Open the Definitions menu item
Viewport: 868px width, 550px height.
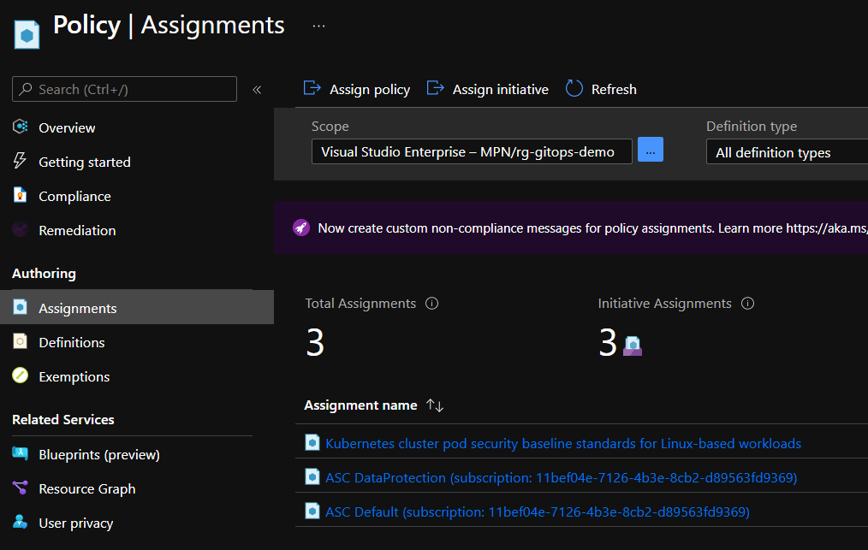click(71, 342)
